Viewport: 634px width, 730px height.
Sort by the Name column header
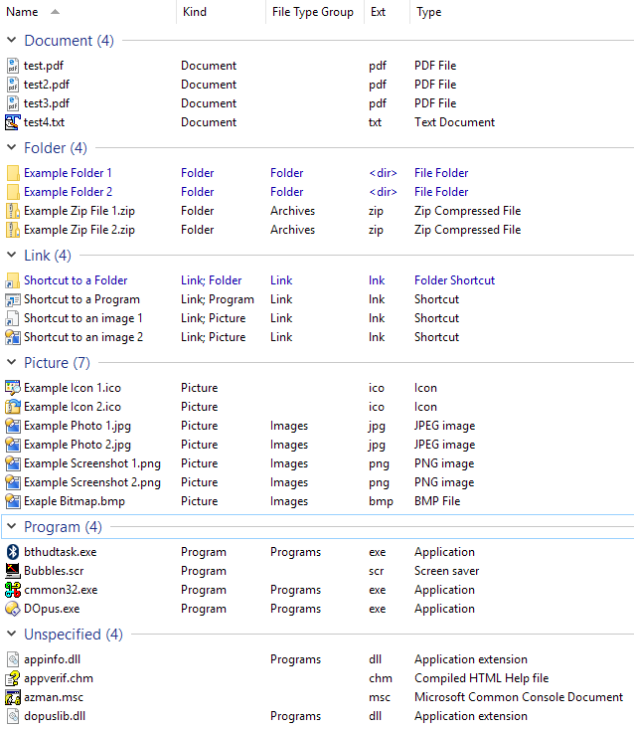click(88, 12)
